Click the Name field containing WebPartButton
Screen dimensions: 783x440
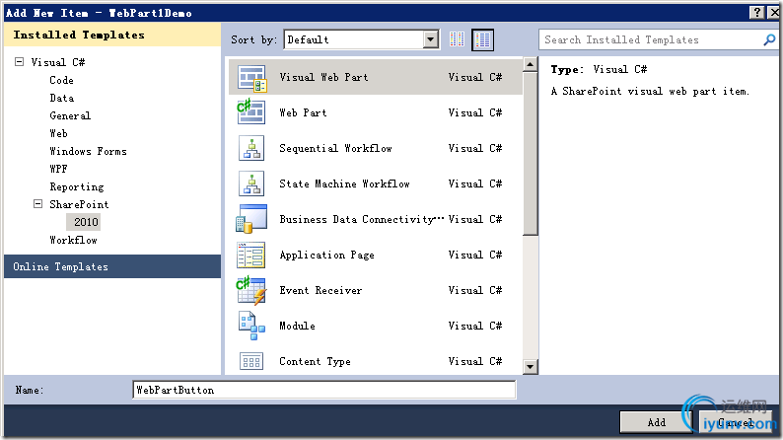pyautogui.click(x=324, y=390)
